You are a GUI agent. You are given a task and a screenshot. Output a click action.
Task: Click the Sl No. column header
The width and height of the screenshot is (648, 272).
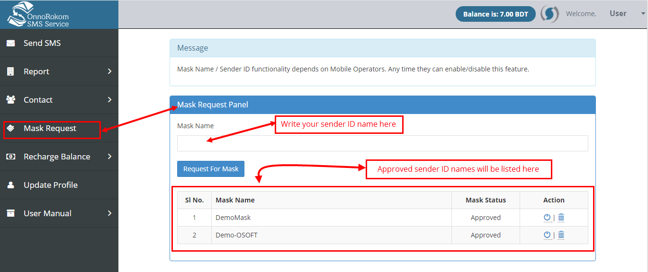194,200
